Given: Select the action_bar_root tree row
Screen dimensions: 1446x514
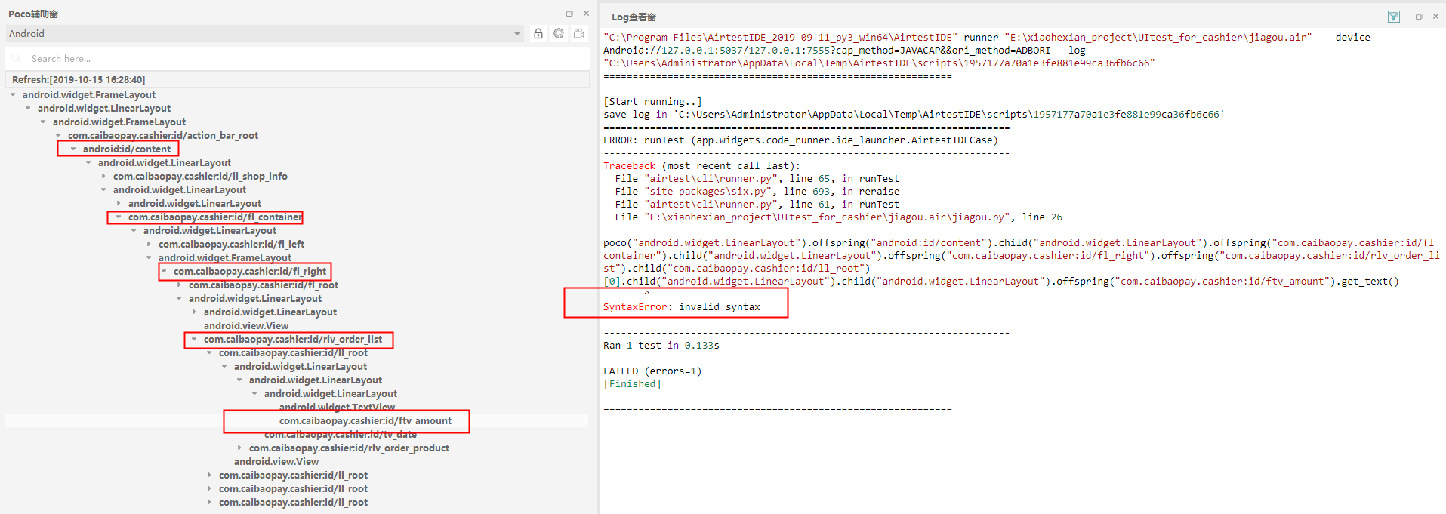Looking at the screenshot, I should pos(163,135).
